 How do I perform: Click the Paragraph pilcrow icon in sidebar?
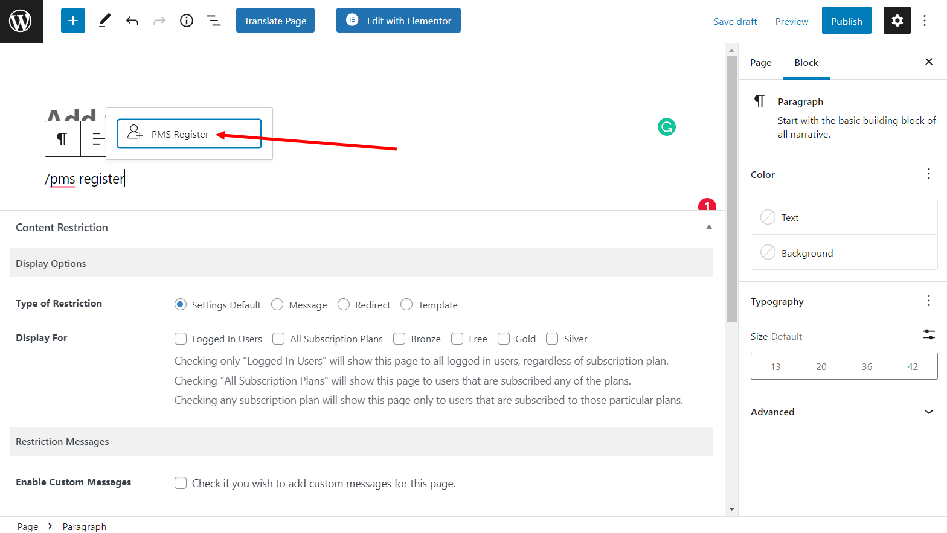759,101
